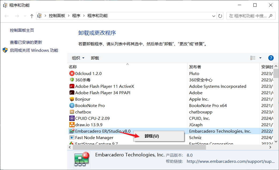Viewport: 279px width, 170px height.
Task: Click the forward navigation arrow
Action: [x=17, y=16]
